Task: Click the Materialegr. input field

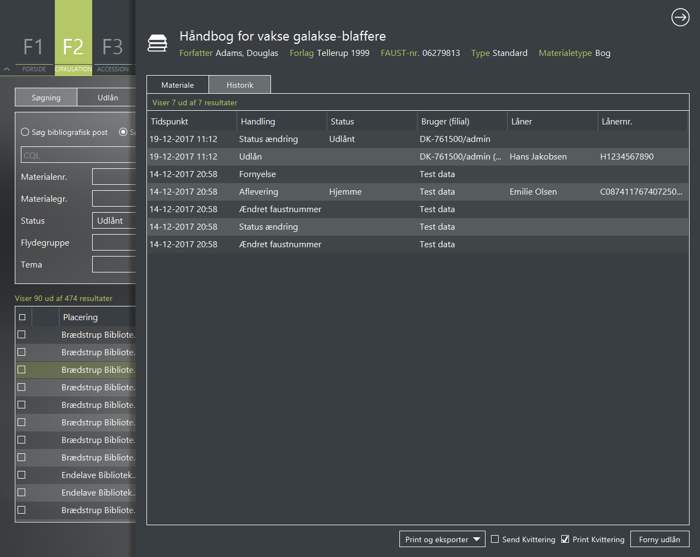Action: click(x=114, y=198)
